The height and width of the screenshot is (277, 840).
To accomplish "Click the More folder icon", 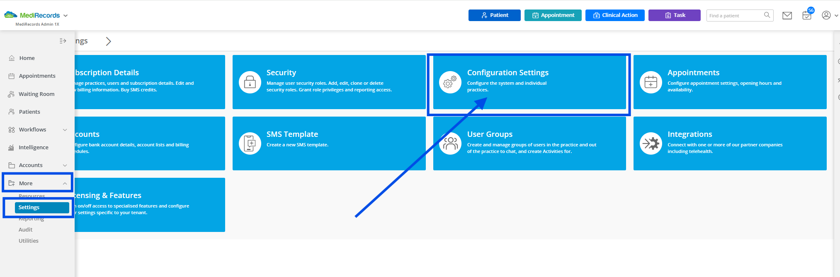I will [12, 183].
